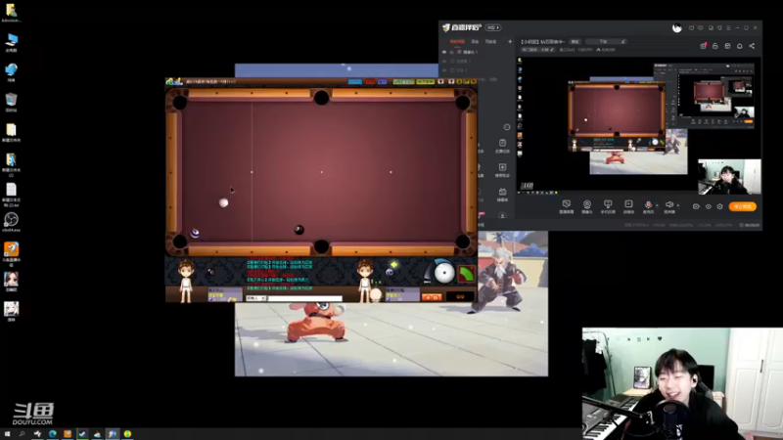Click the webcam overlay at bottom right

click(682, 383)
